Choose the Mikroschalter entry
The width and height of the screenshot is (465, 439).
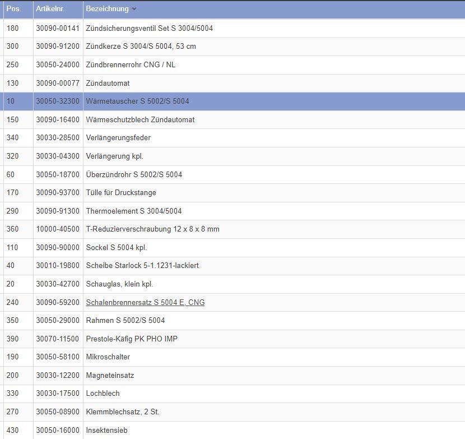point(108,357)
